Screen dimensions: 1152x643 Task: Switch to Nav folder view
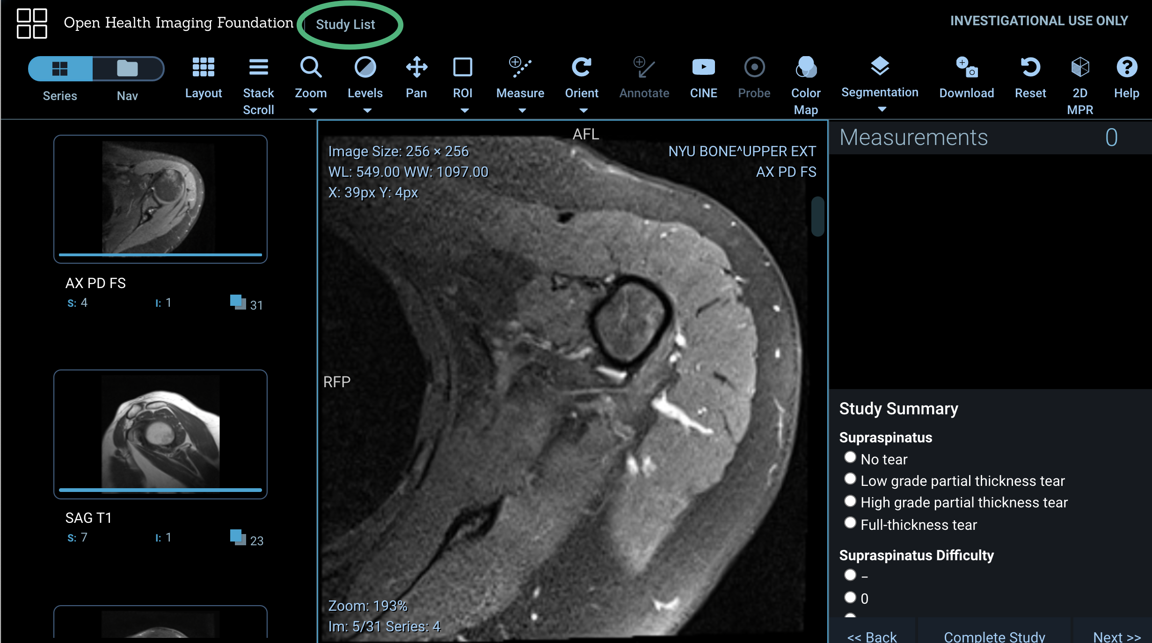[x=128, y=69]
